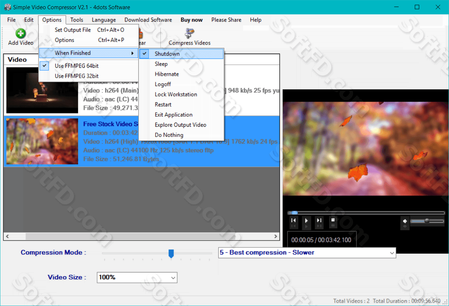Viewport: 449px width, 306px height.
Task: Click the Buy now menu item
Action: [192, 20]
